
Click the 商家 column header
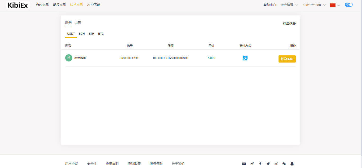[x=68, y=46]
